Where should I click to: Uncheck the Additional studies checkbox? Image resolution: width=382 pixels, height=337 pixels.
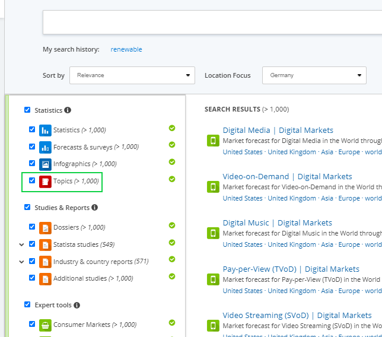[32, 278]
